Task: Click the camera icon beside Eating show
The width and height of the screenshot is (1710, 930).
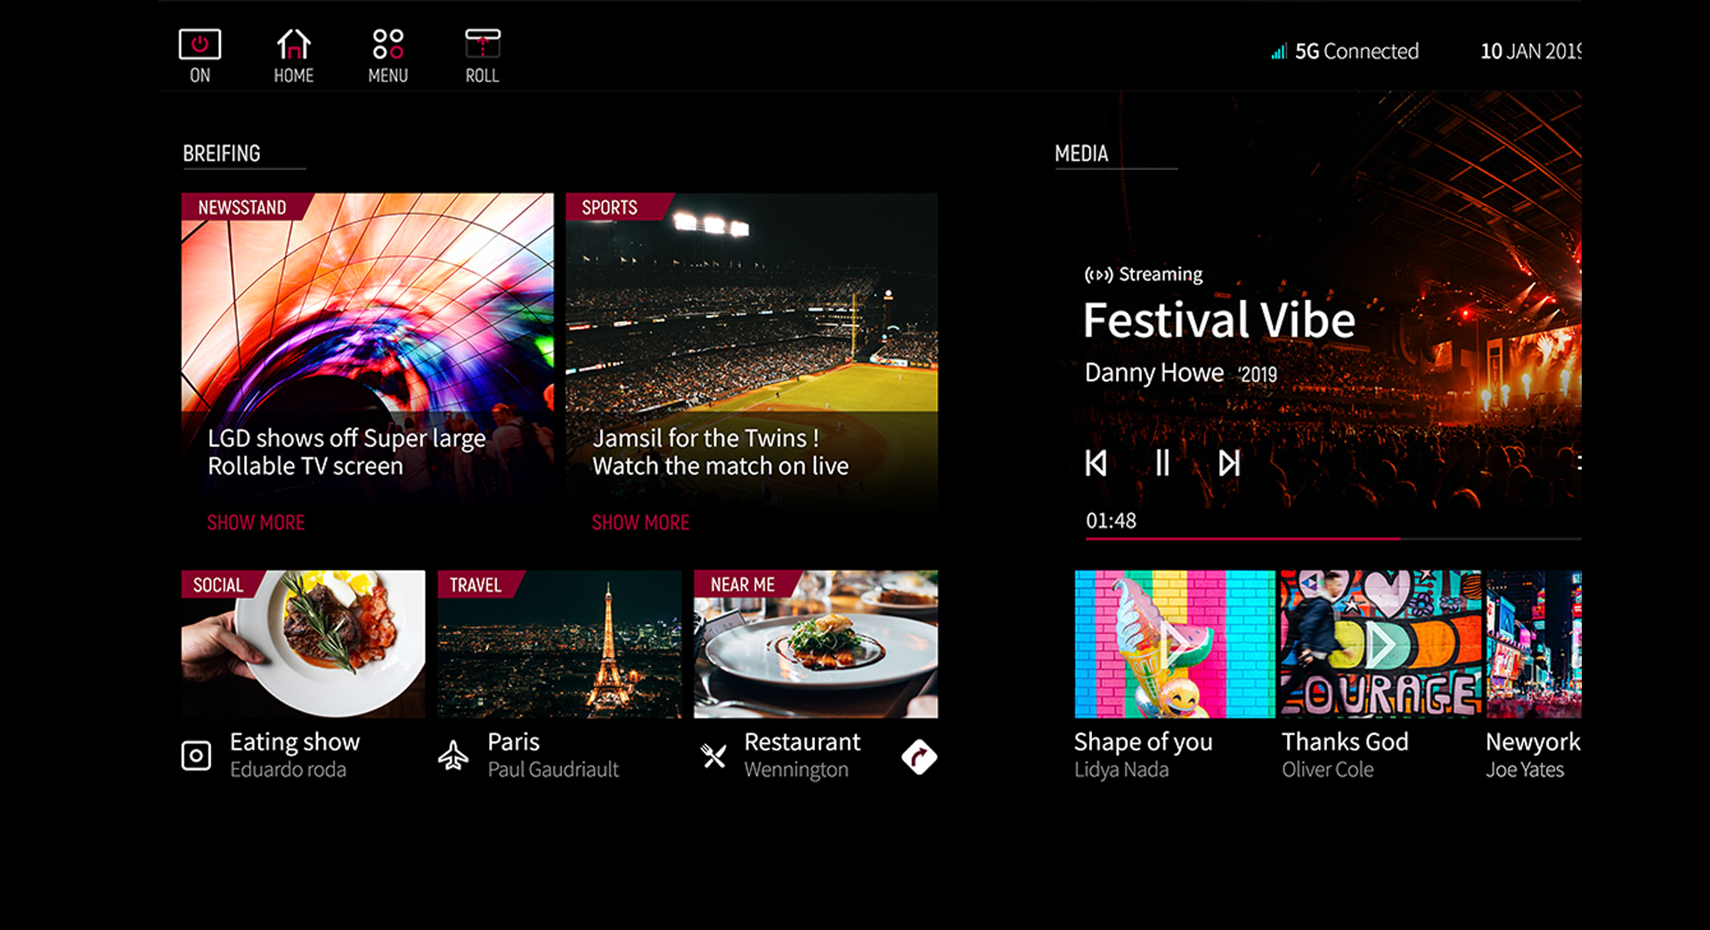Action: 196,756
